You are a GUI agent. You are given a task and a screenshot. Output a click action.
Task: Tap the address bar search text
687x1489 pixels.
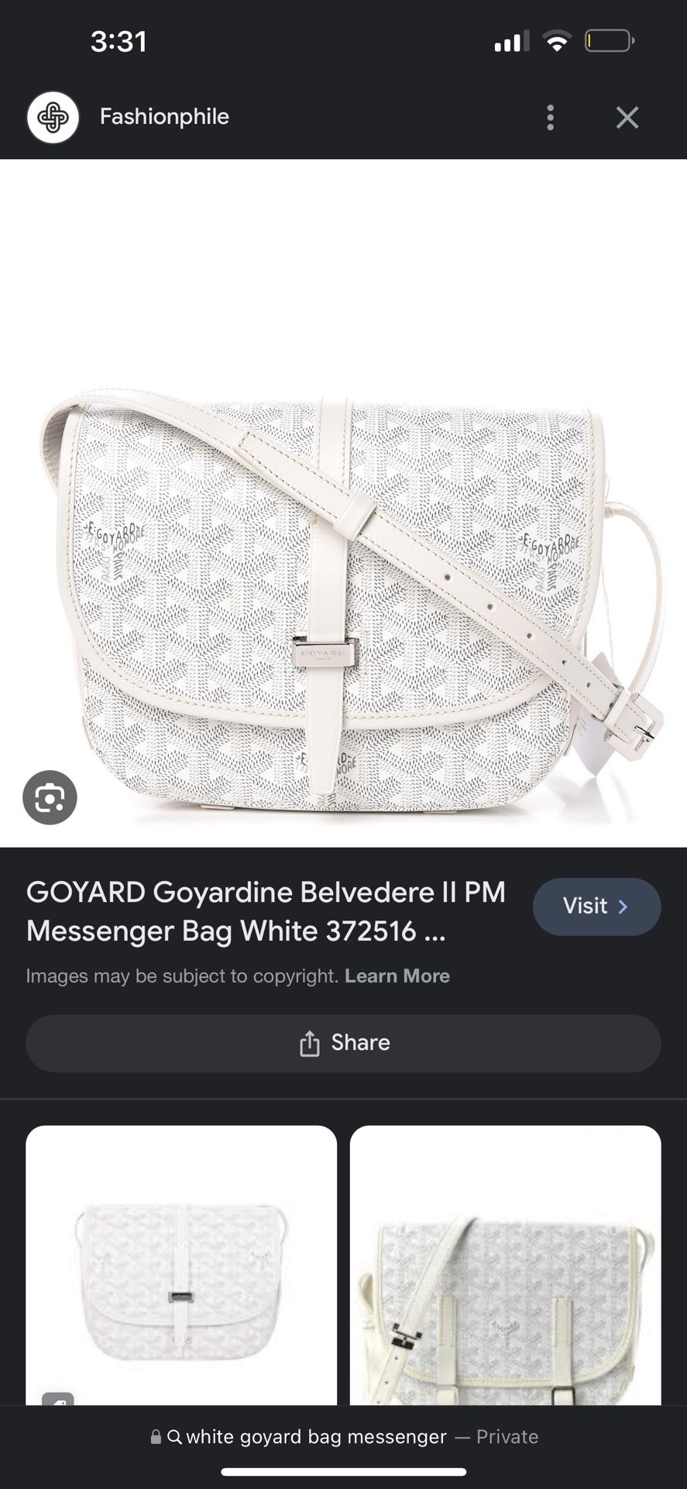tap(316, 1437)
